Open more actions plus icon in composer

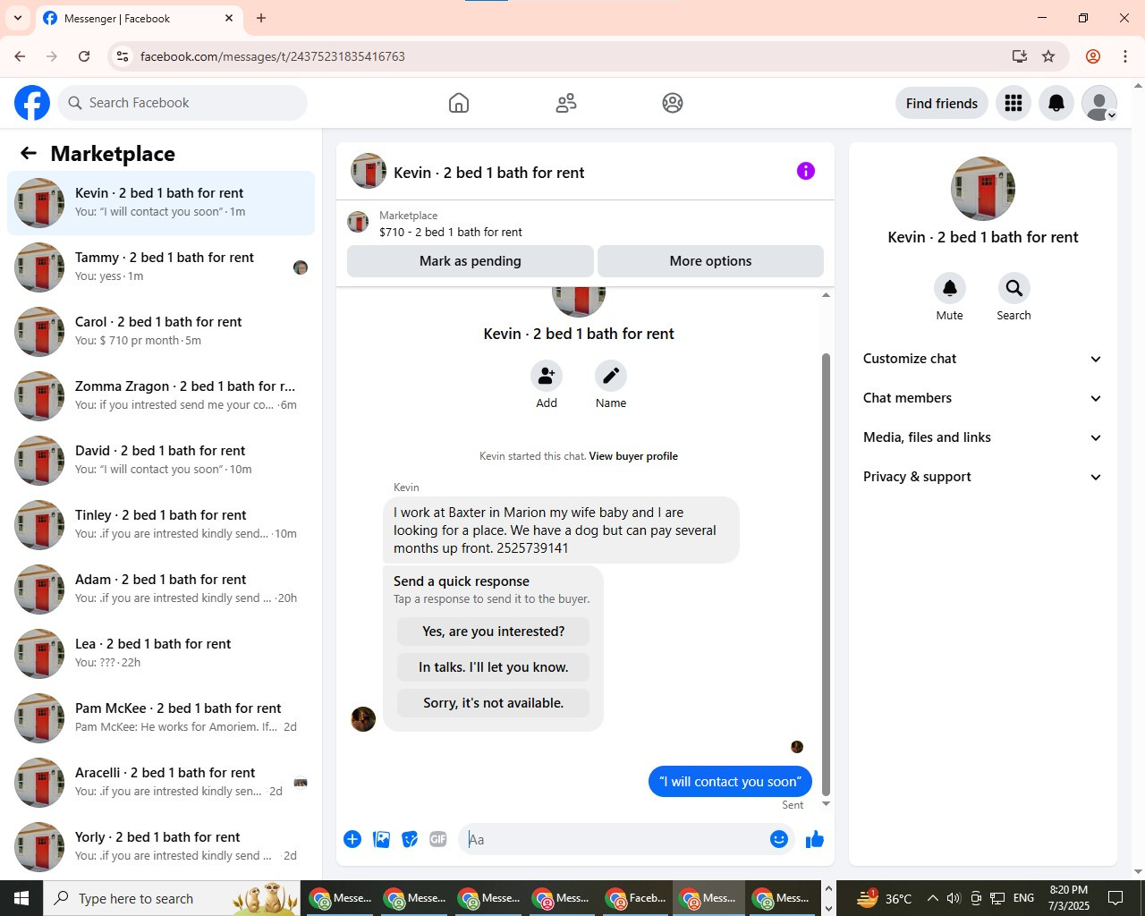352,839
